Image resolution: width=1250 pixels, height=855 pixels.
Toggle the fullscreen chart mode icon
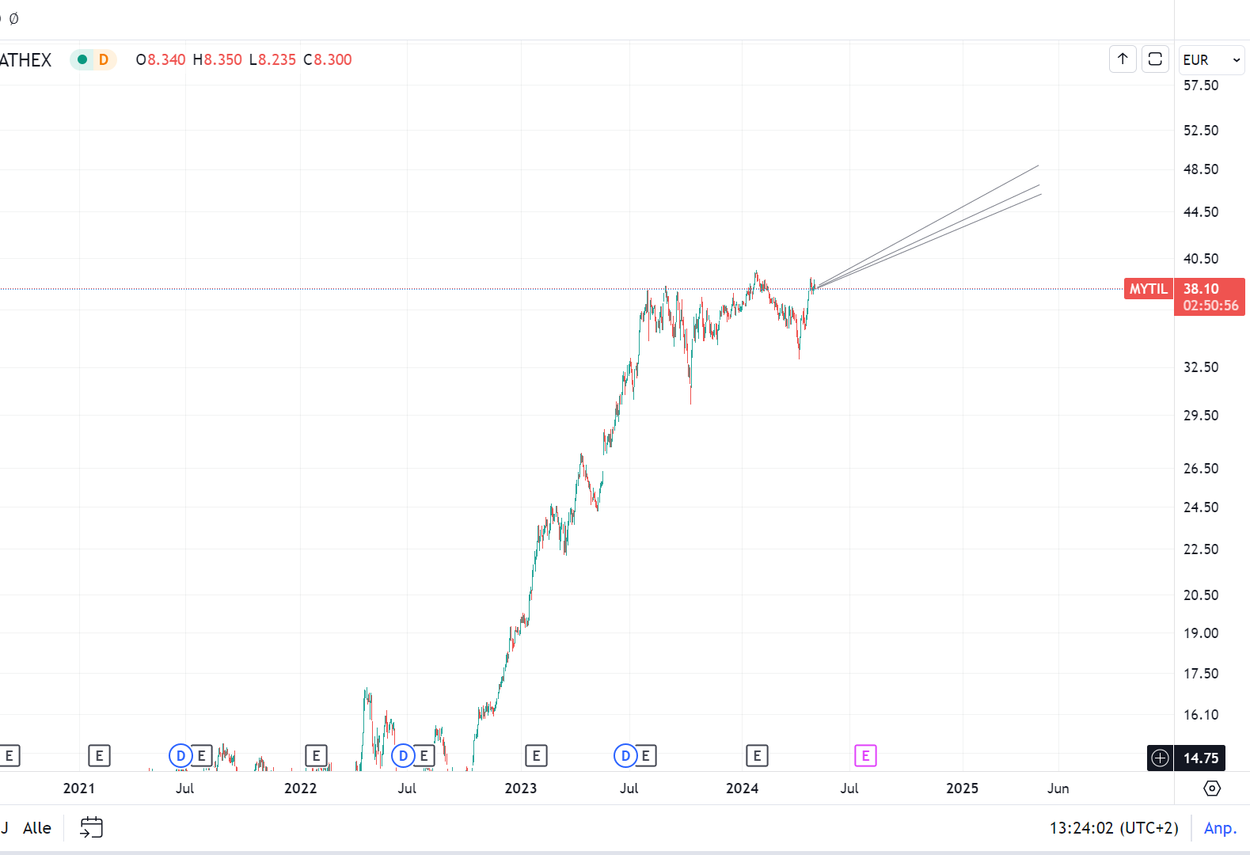pos(1155,59)
